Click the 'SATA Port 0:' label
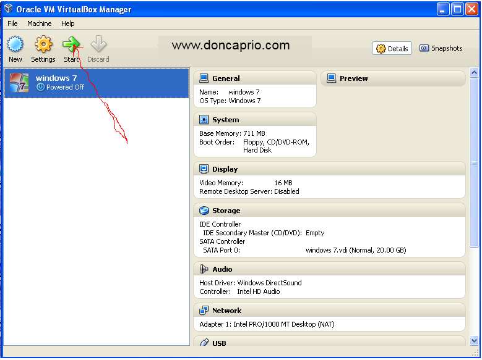482x360 pixels. point(222,250)
